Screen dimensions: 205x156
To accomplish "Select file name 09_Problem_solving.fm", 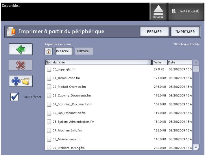I will click(x=69, y=148).
